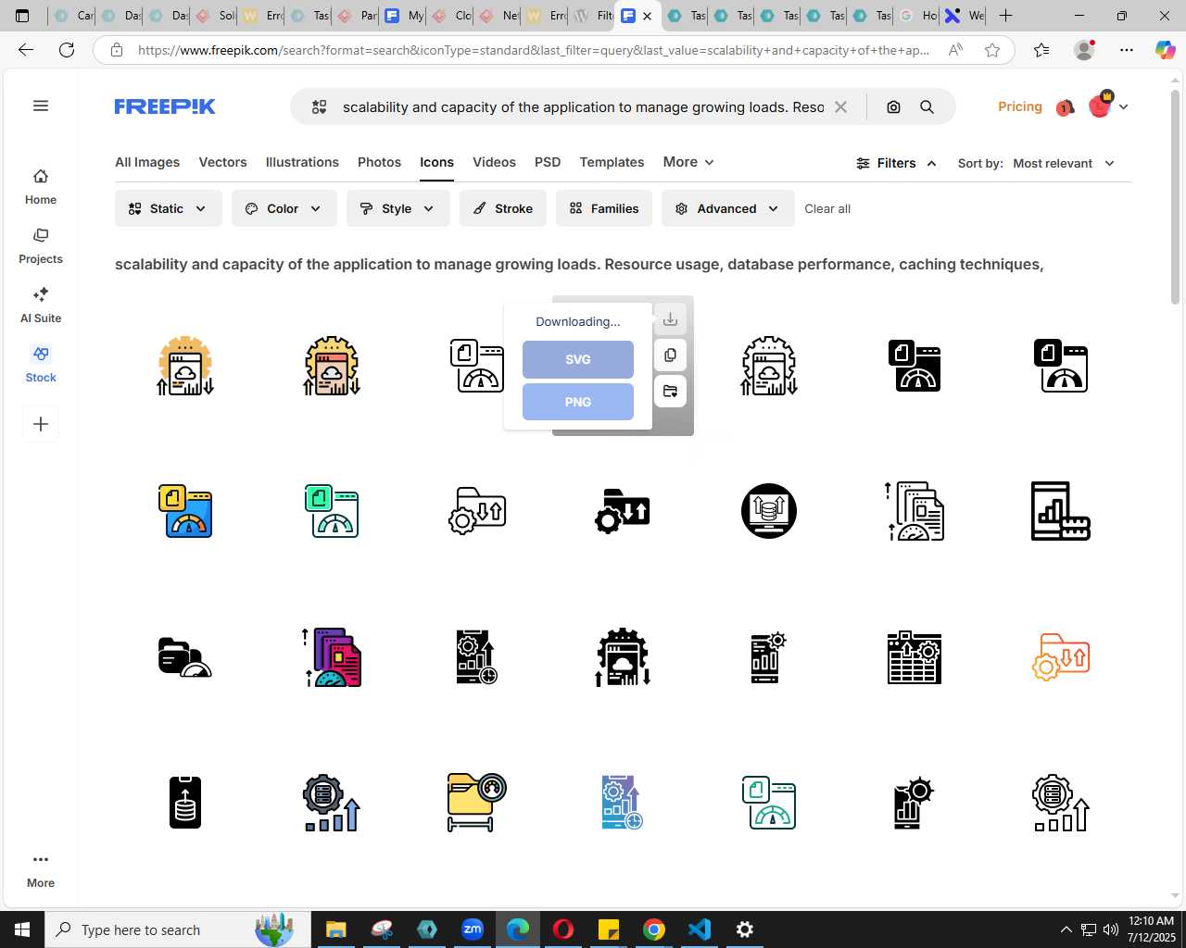The height and width of the screenshot is (948, 1186).
Task: Open File Explorer from taskbar
Action: pos(335,929)
